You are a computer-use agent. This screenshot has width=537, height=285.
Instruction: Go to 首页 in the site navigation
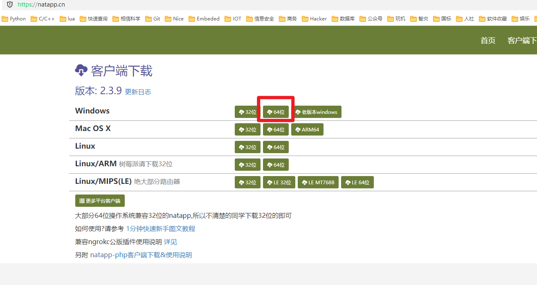488,40
